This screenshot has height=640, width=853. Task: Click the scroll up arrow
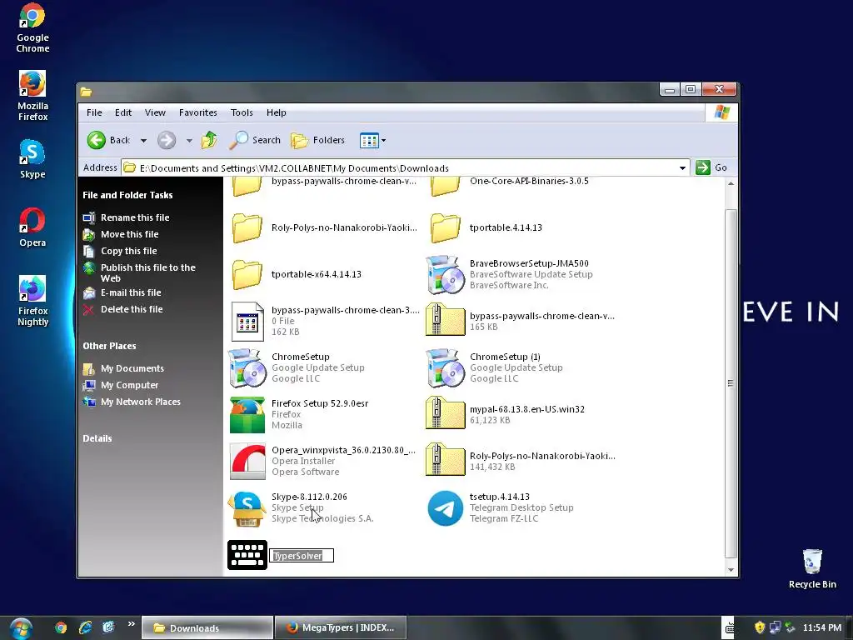(731, 184)
